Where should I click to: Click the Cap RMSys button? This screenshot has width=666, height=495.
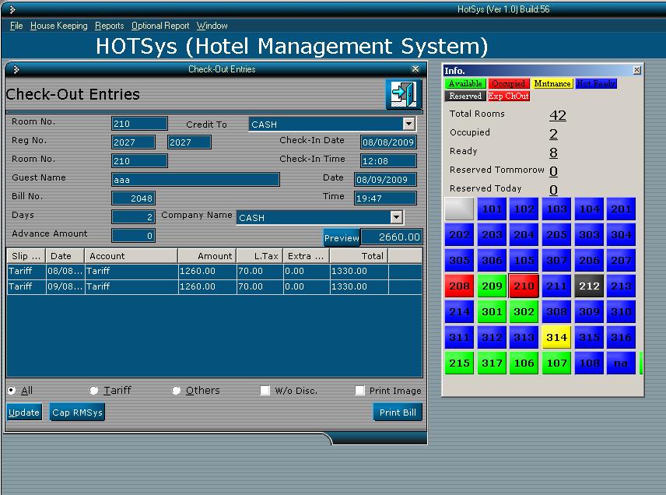[77, 412]
